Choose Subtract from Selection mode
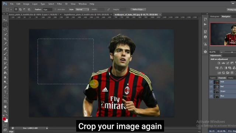Screen dimensions: 236x133 [24, 9]
